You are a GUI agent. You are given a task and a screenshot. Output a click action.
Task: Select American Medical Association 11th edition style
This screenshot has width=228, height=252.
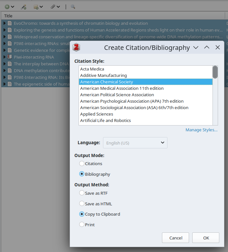(x=146, y=88)
